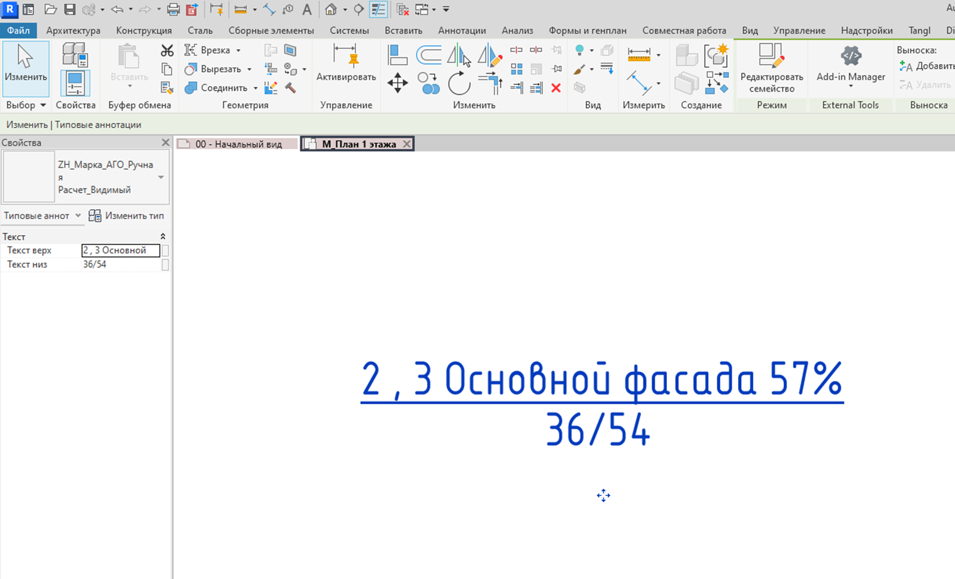Screen dimensions: 955x579
Task: Select Mirror by picking an axis
Action: [x=459, y=55]
